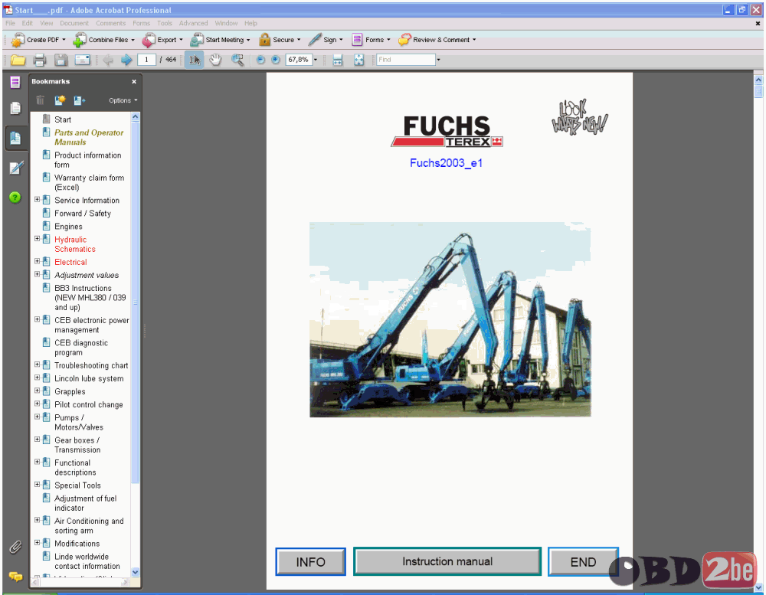The image size is (766, 595).
Task: Click the Fuchs2003_e1 link
Action: (x=446, y=162)
